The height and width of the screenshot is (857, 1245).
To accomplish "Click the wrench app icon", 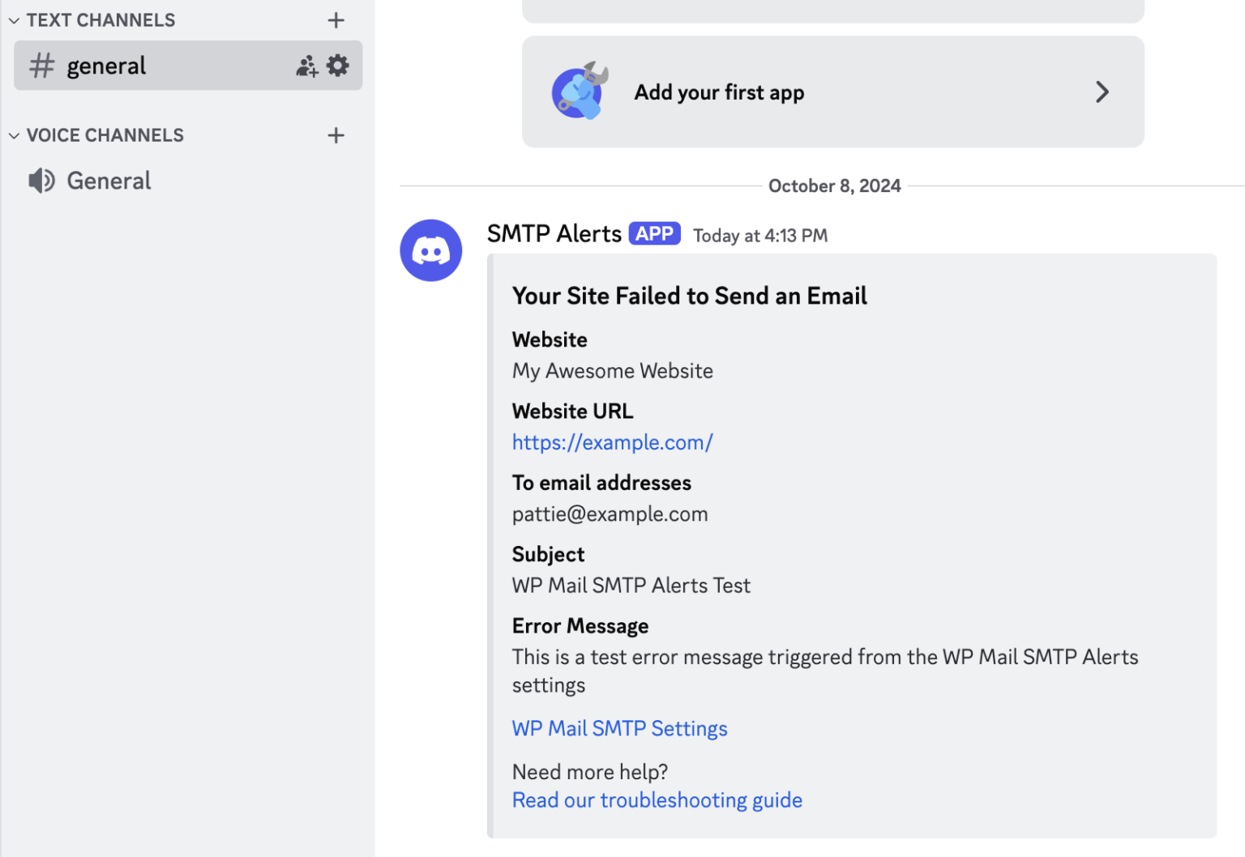I will click(580, 92).
